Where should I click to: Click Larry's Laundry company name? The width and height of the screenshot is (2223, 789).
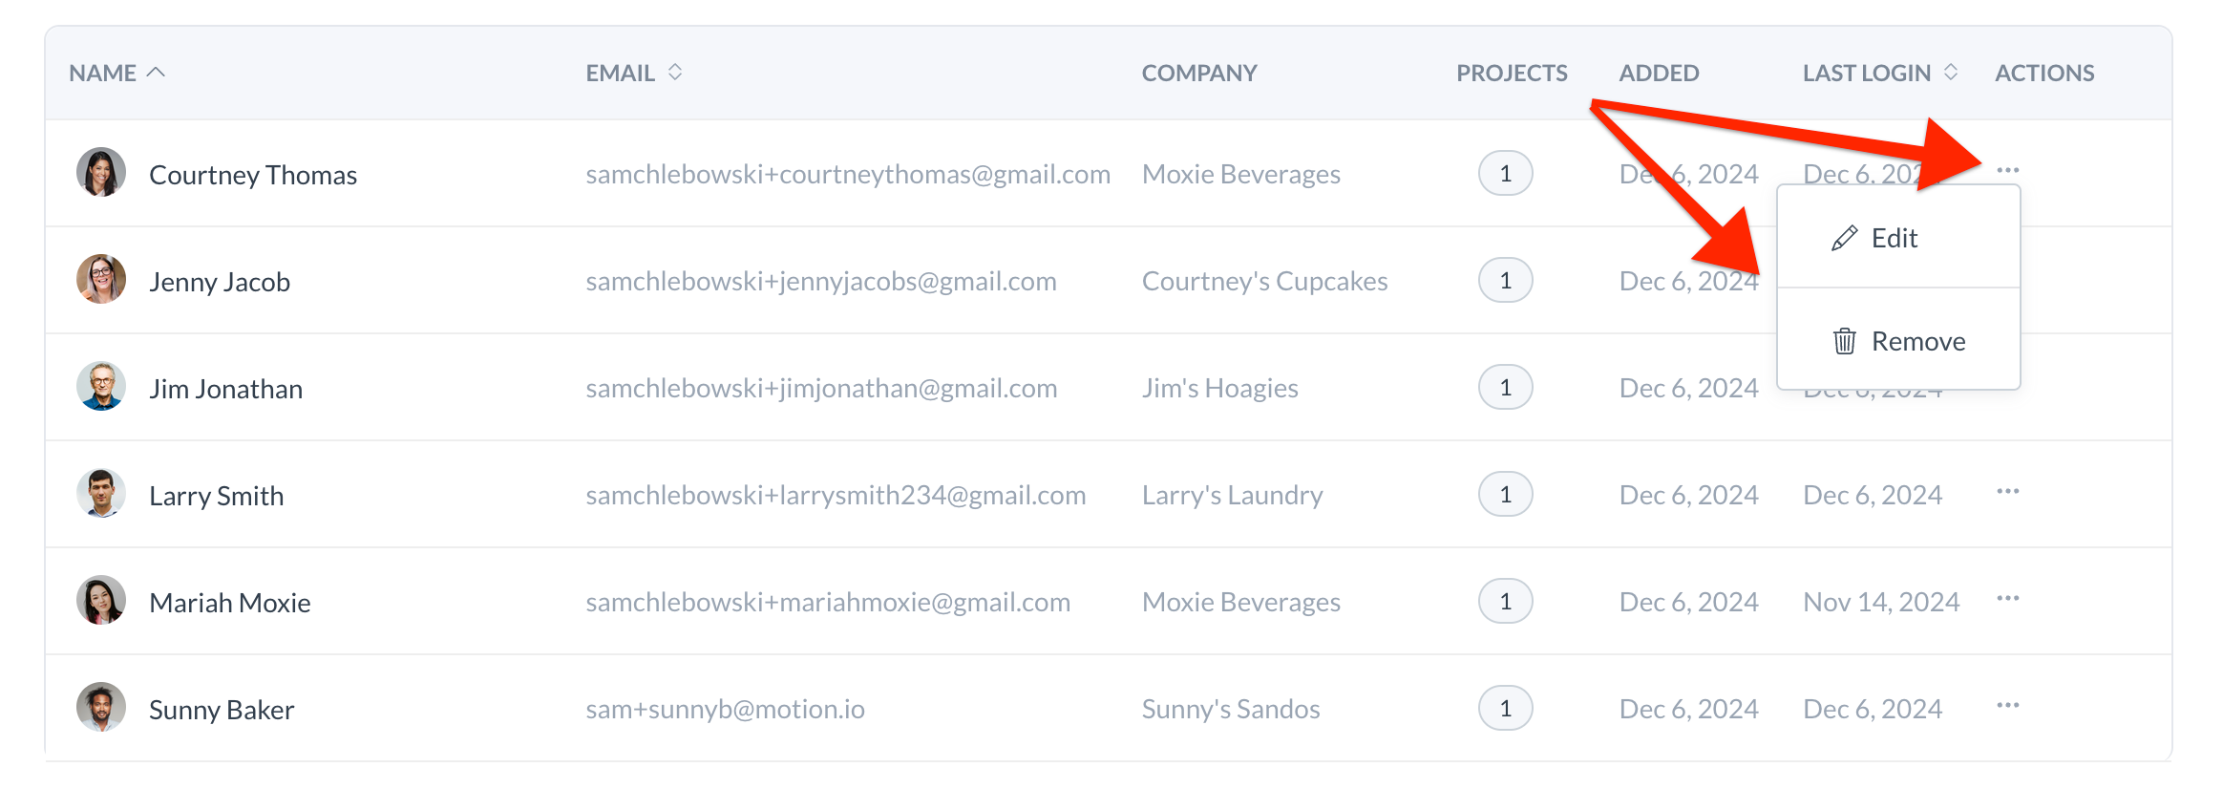[x=1232, y=495]
